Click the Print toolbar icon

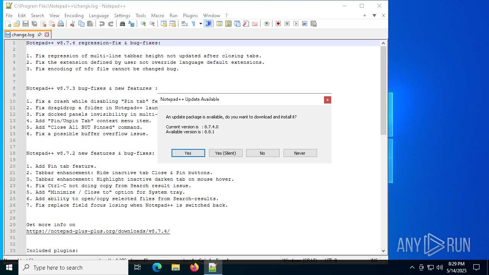[61, 24]
